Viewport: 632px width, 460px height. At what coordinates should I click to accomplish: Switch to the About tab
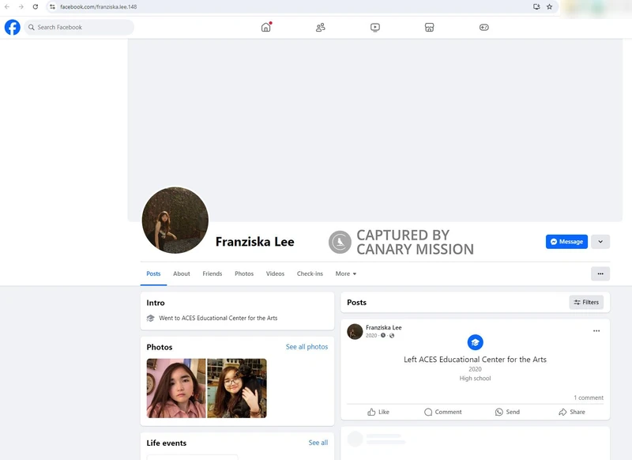pos(182,273)
